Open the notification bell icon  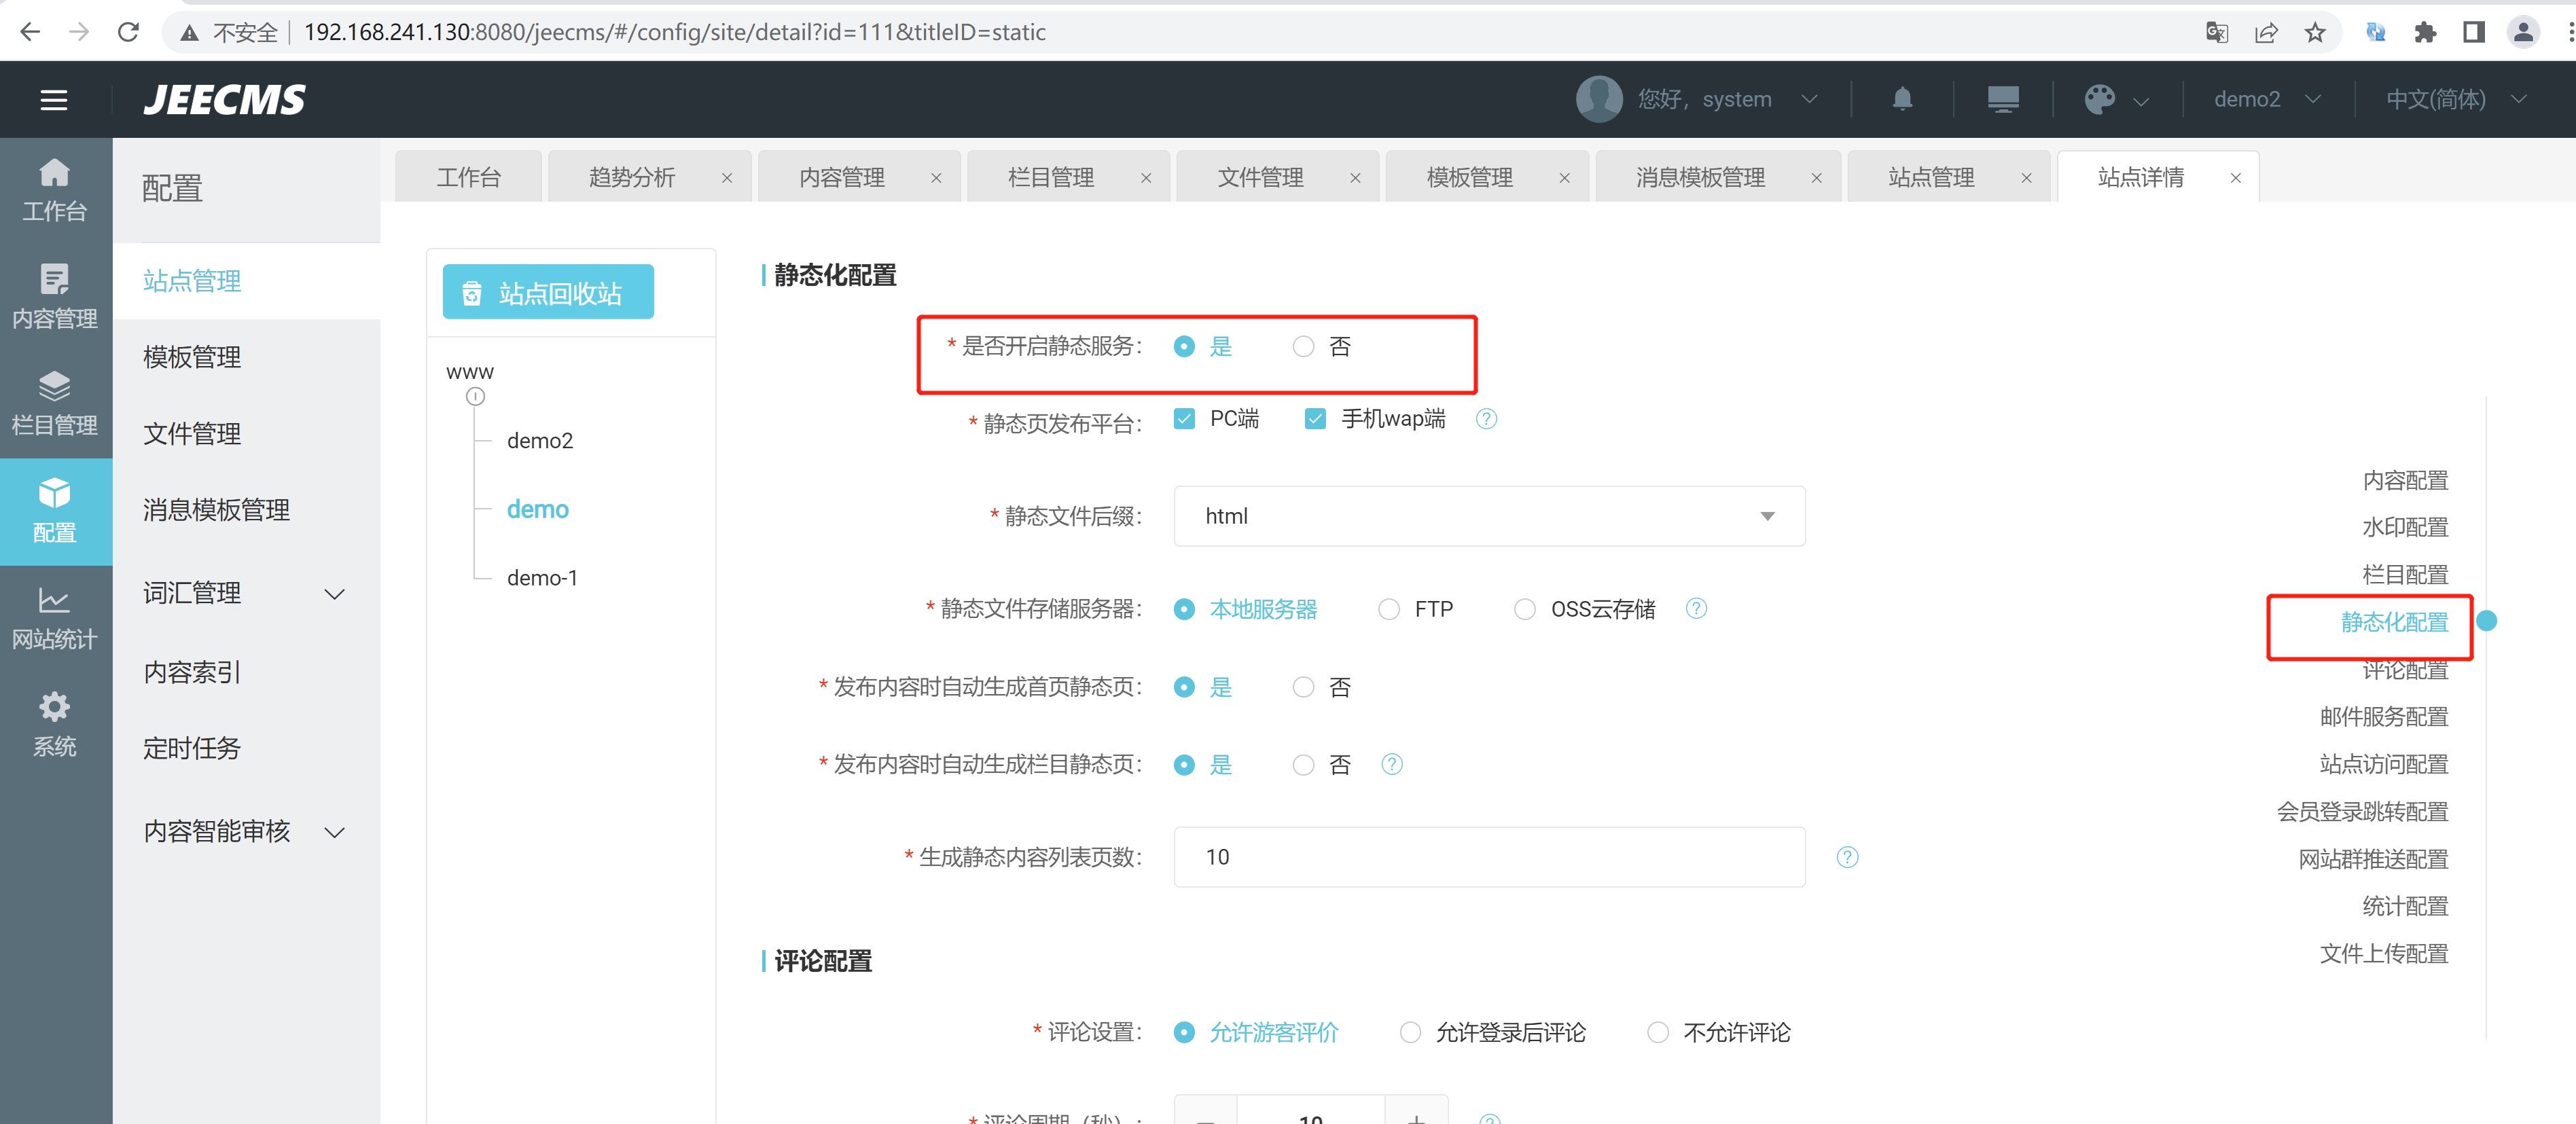click(x=1902, y=99)
